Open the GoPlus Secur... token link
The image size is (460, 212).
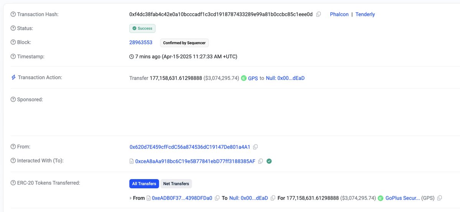[402, 198]
